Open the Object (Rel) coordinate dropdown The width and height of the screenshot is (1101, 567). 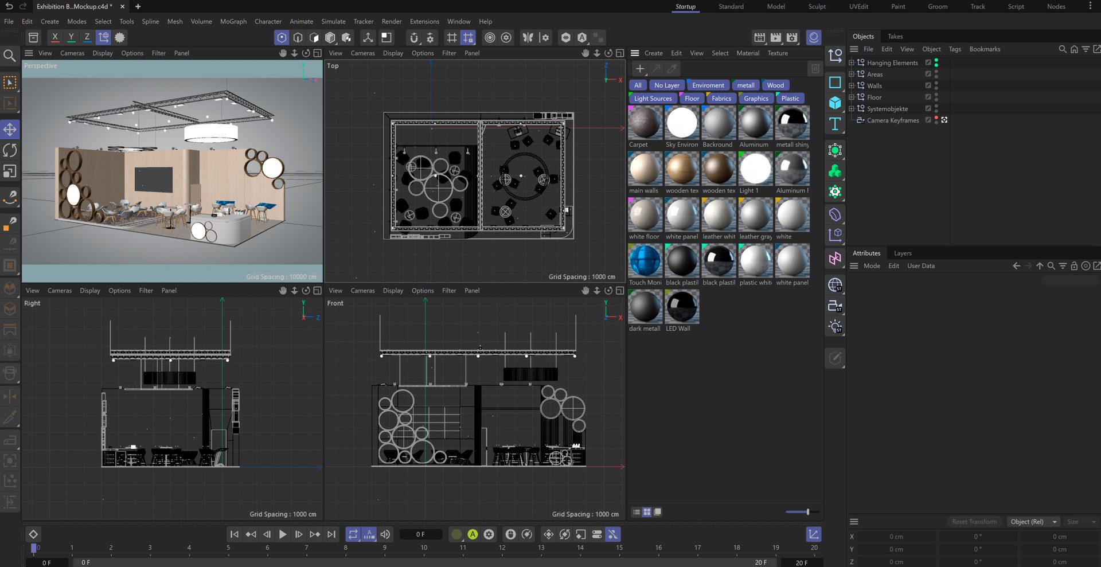pyautogui.click(x=1033, y=522)
